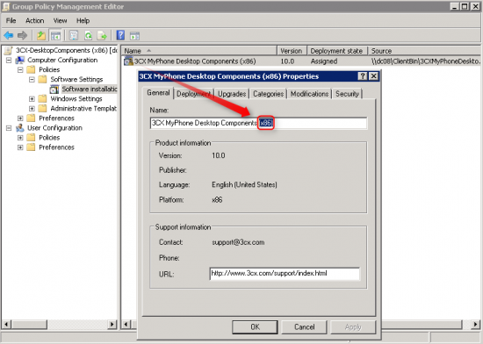Click the Cancel button
This screenshot has height=344, width=483.
pos(305,326)
